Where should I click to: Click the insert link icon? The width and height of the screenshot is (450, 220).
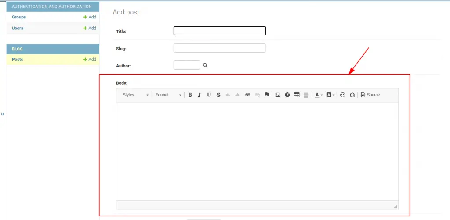247,95
